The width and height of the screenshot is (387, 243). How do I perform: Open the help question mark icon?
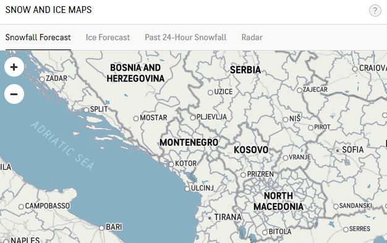pos(375,11)
